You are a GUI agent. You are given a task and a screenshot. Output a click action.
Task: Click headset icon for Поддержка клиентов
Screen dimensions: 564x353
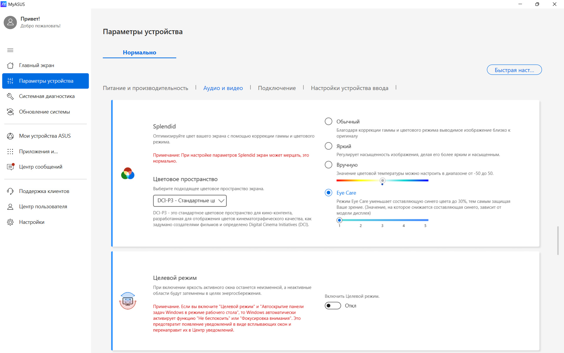point(10,191)
